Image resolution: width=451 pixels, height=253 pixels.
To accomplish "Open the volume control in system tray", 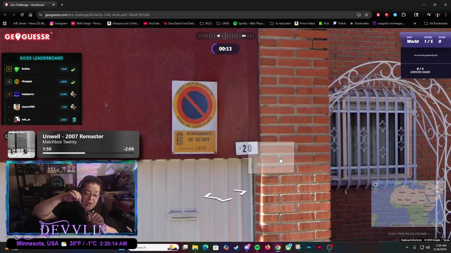I will click(428, 247).
